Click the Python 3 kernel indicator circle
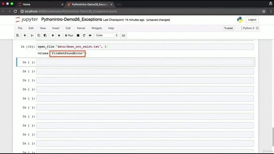Screen dimensions: 274x154 [257, 28]
